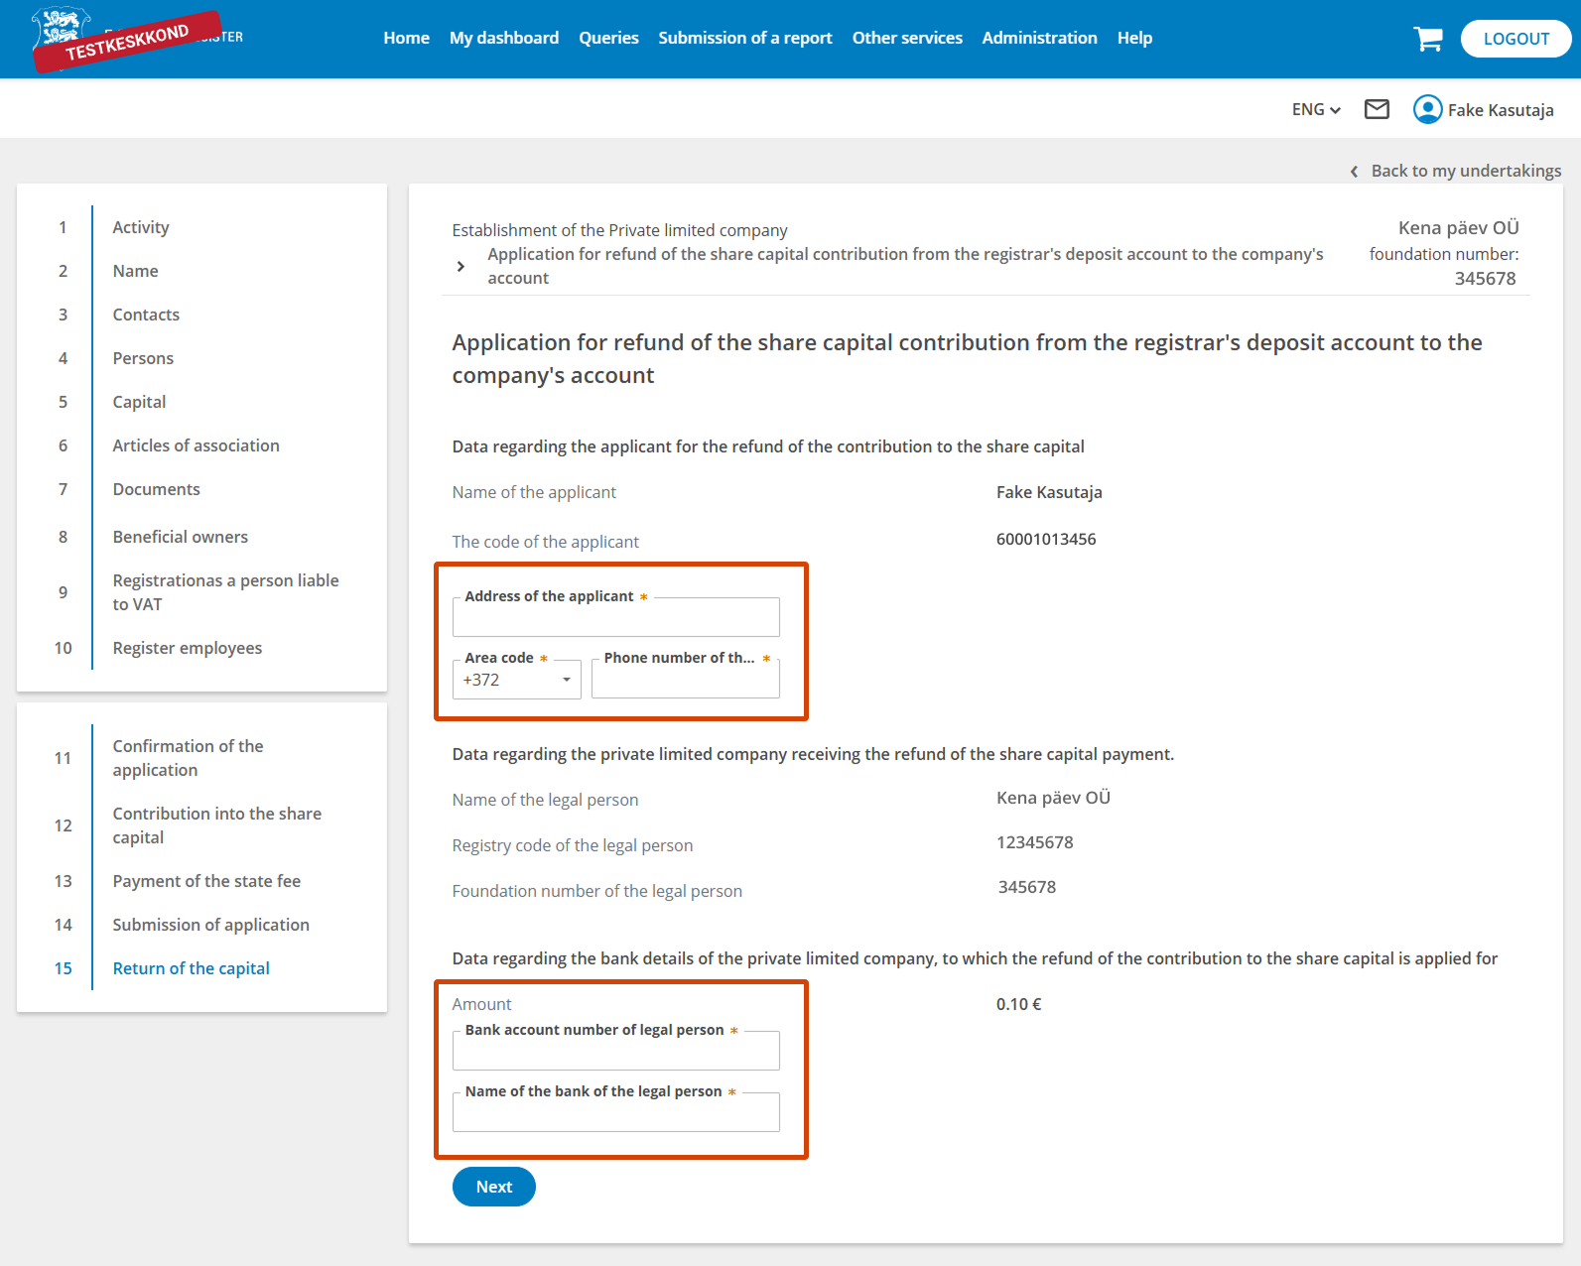Open the Home menu item
Screen dimensions: 1581x1266
click(x=407, y=38)
